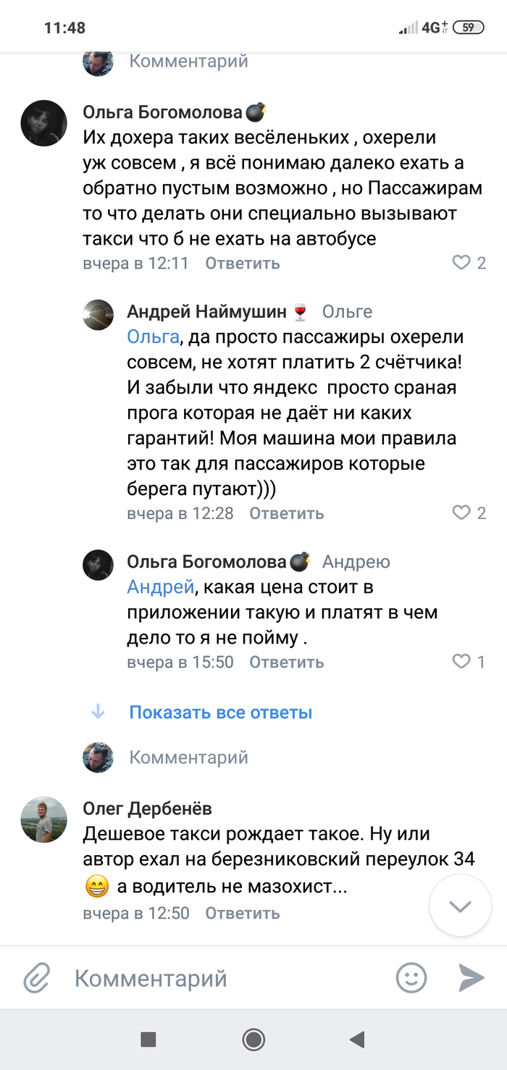Type in the bottom Комментарий field
Screen dimensions: 507x1070
(x=217, y=979)
